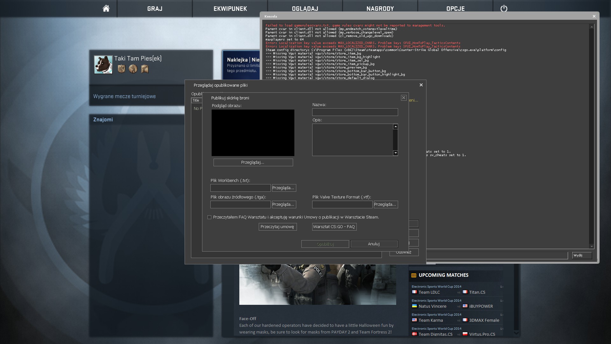Image resolution: width=611 pixels, height=344 pixels.
Task: Open the GRAJ menu
Action: 155,9
